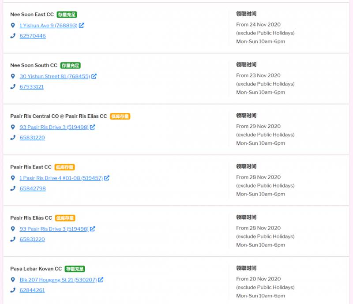Image resolution: width=353 pixels, height=304 pixels.
Task: Click phone icon next to 62570446
Action: (x=13, y=36)
